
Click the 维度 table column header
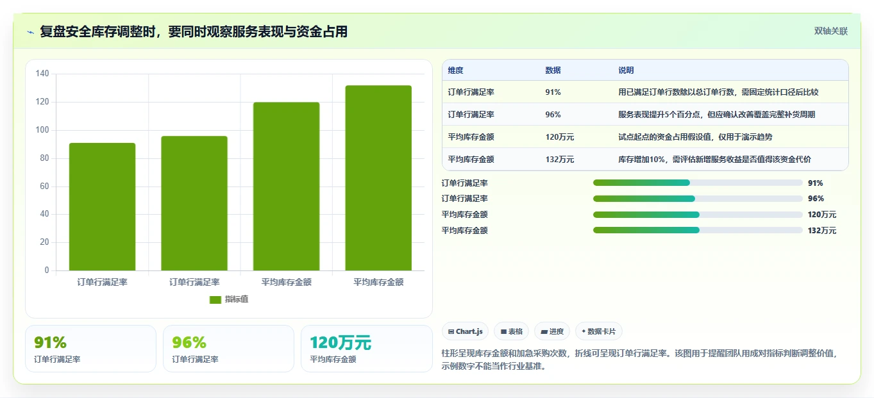[456, 70]
